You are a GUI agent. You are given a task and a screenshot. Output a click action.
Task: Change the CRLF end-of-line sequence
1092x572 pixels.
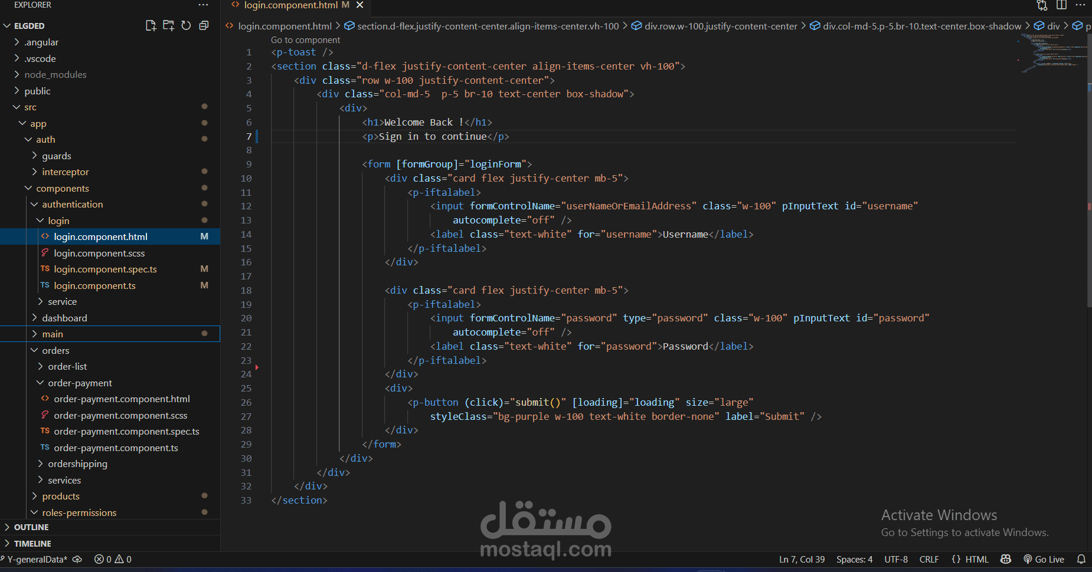[929, 559]
